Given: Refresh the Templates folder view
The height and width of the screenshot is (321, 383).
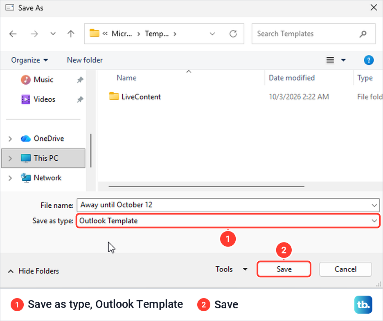Looking at the screenshot, I should point(233,34).
